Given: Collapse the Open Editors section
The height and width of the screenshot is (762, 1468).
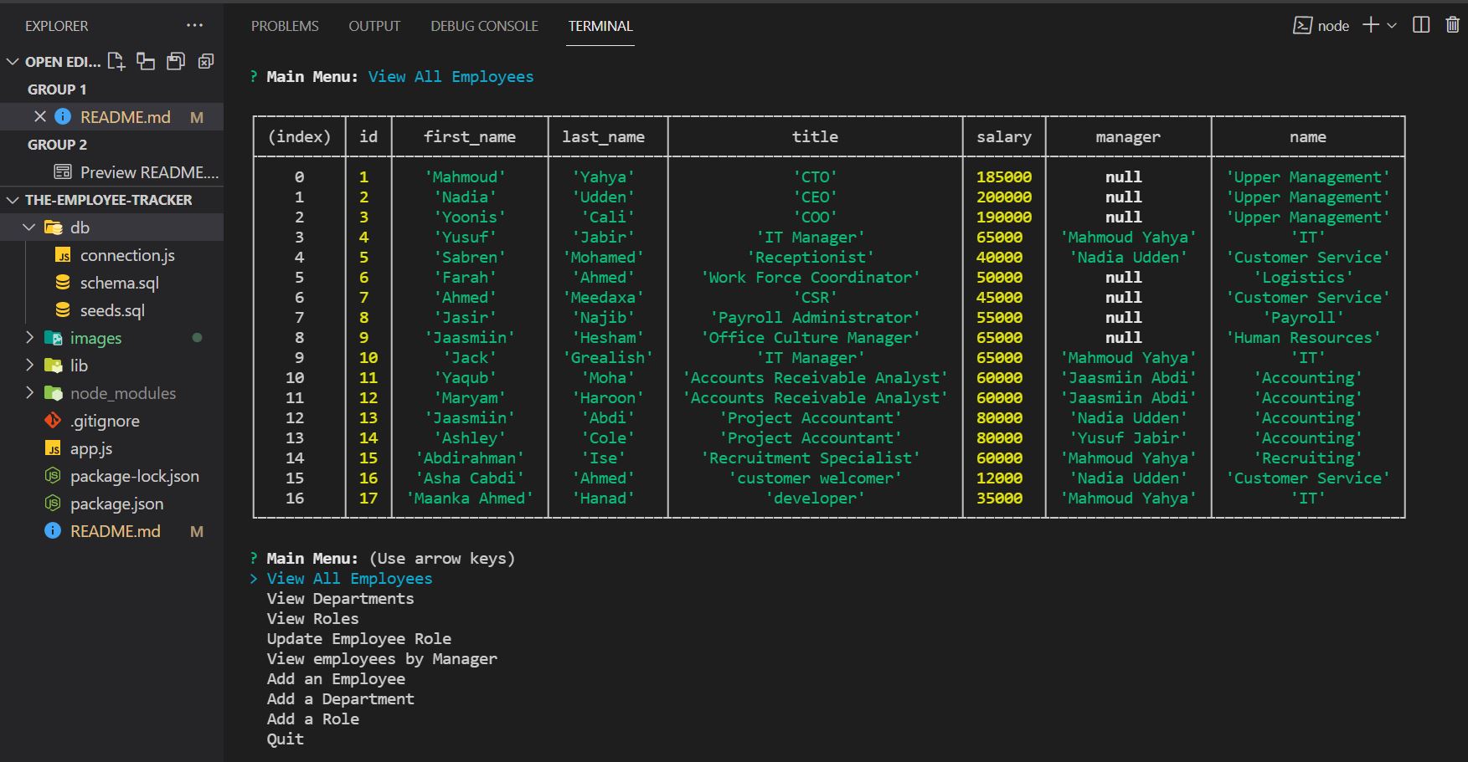Looking at the screenshot, I should point(13,62).
